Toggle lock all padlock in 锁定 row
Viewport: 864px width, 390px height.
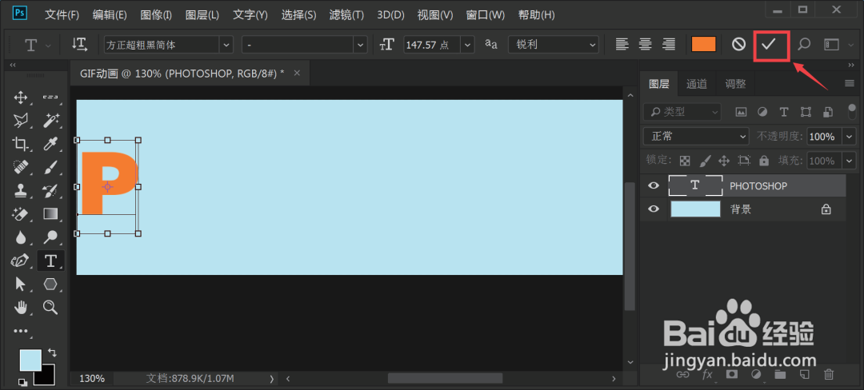click(764, 161)
